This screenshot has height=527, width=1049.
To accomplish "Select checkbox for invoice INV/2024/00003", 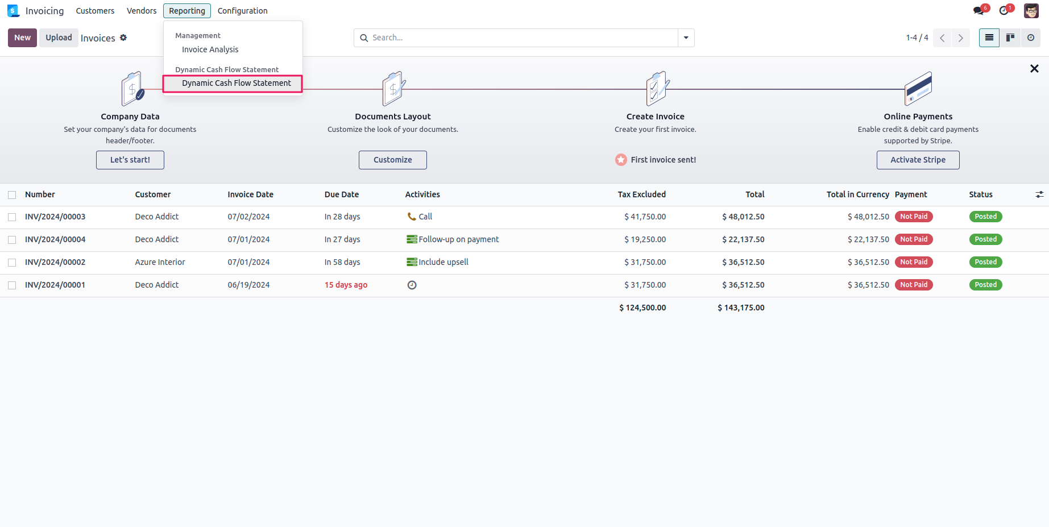I will coord(12,217).
